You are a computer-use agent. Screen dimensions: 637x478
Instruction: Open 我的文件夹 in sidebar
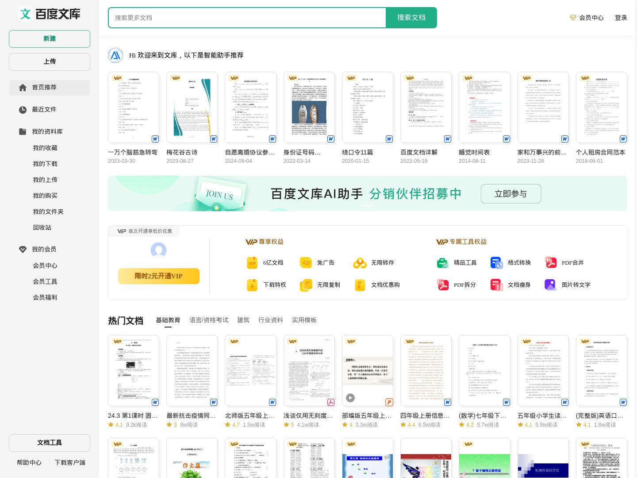(x=48, y=212)
